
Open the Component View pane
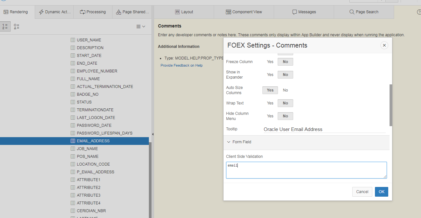tap(244, 12)
